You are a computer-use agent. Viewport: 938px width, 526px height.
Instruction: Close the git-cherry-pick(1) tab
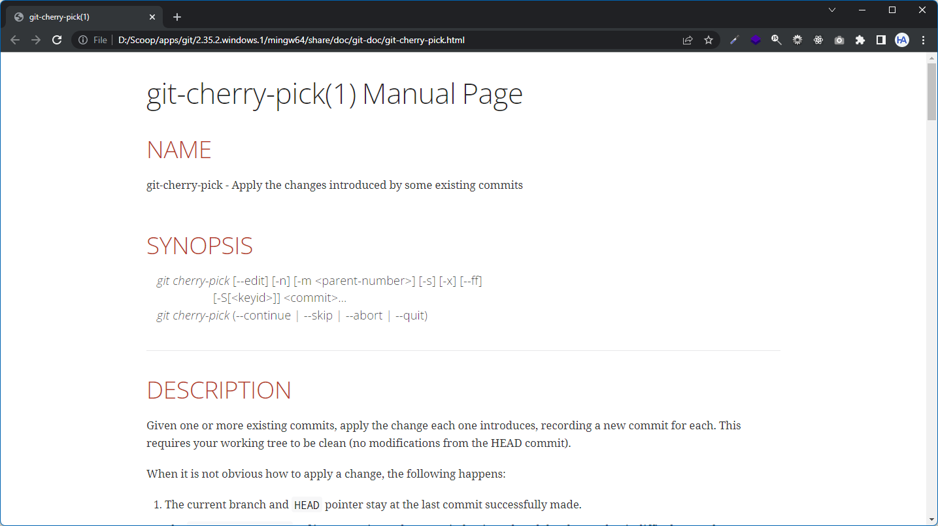(152, 17)
